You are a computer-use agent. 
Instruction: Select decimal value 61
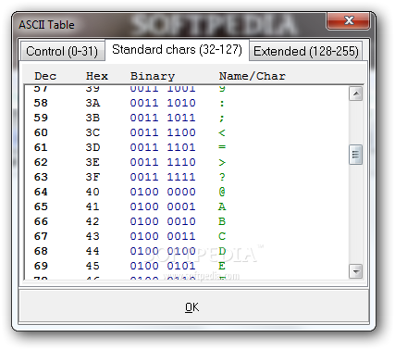pyautogui.click(x=41, y=147)
